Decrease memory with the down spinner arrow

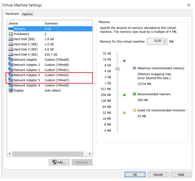coord(165,43)
